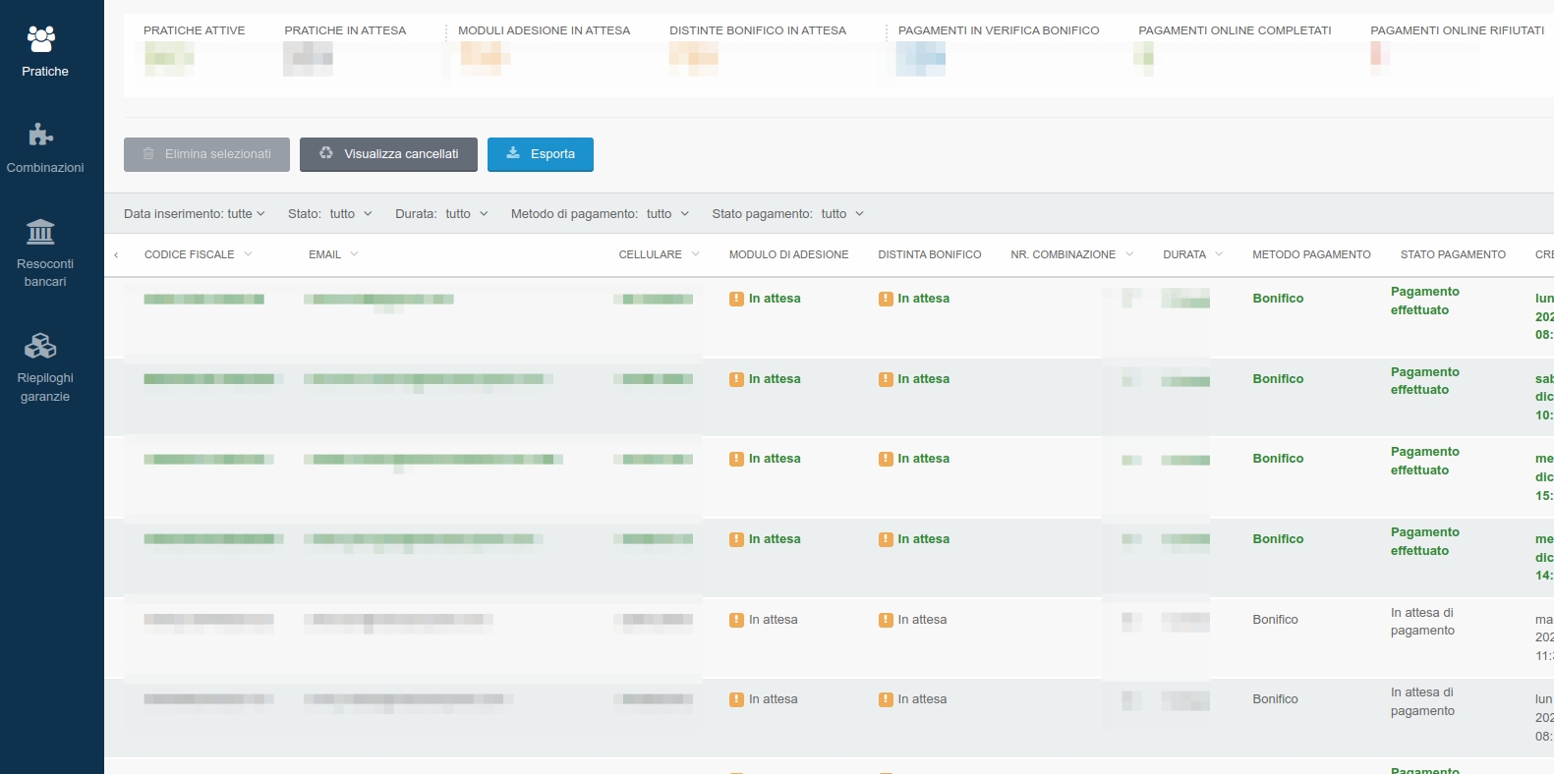Expand the Data inserimento filter
This screenshot has width=1554, height=774.
(x=194, y=214)
